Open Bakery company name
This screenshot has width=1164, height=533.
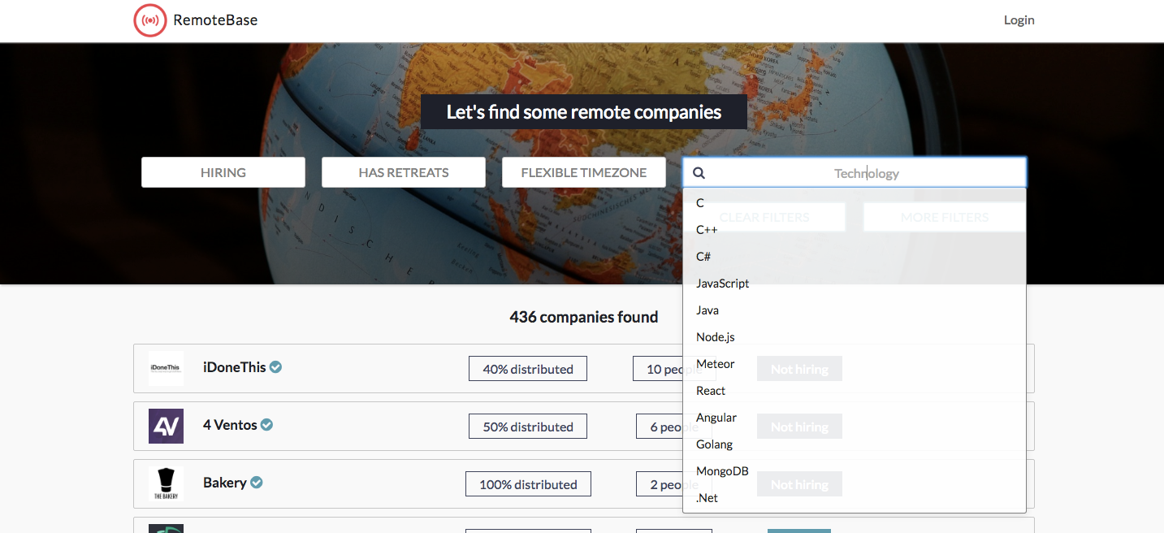[225, 483]
